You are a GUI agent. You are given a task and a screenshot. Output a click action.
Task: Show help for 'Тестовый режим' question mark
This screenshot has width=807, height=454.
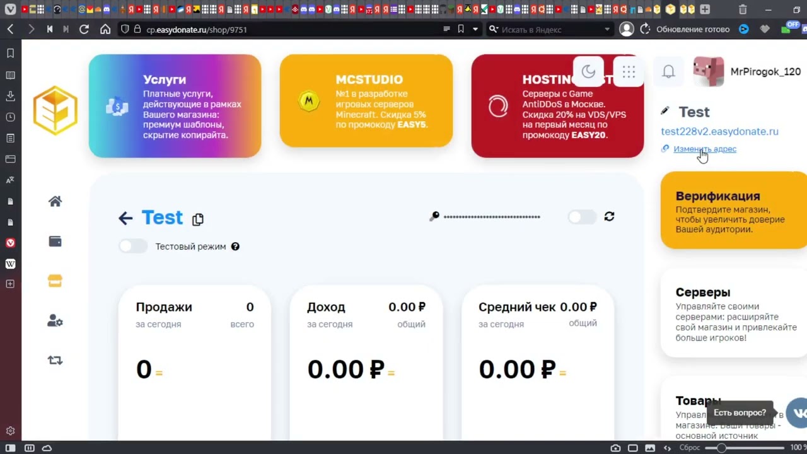coord(235,247)
